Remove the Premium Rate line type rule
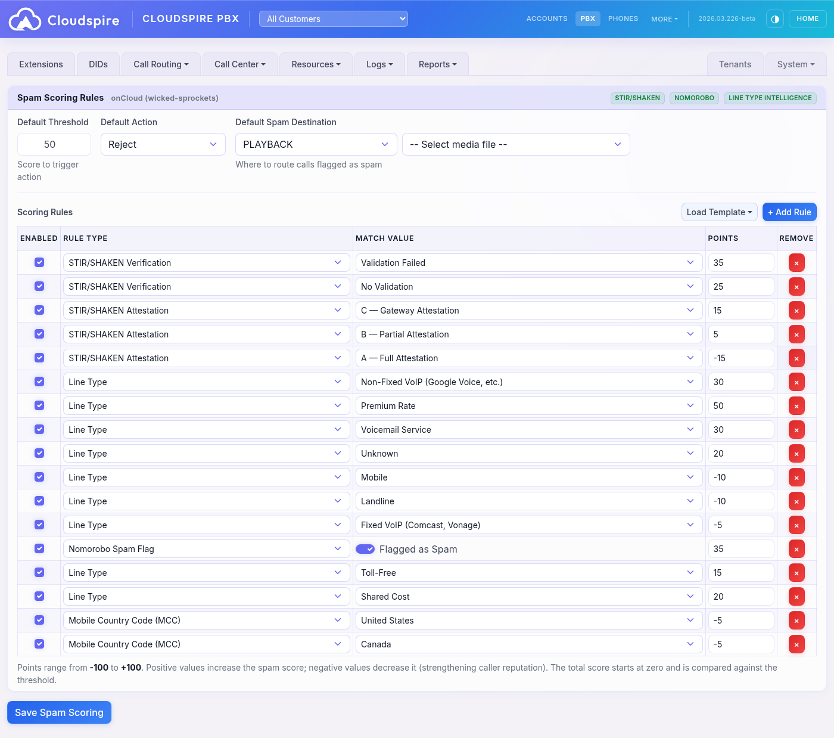This screenshot has width=834, height=738. tap(796, 405)
